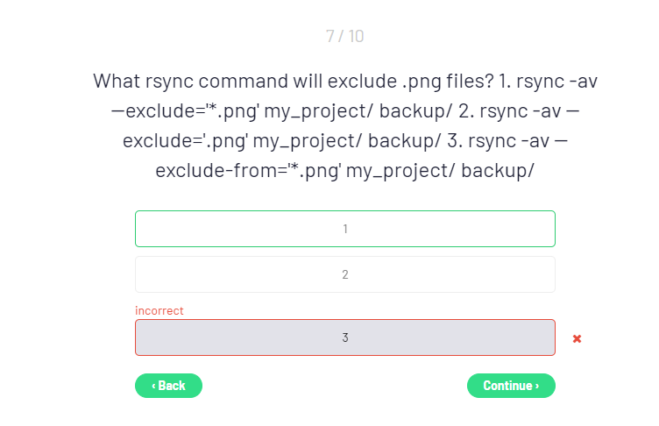Click the numeral 1 in green-bordered answer

pos(345,229)
